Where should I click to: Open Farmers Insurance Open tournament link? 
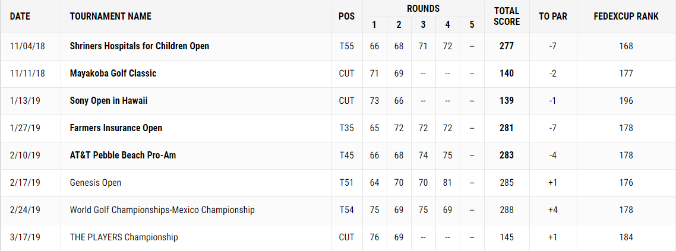(116, 128)
